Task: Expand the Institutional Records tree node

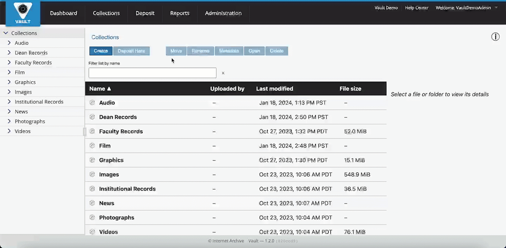Action: pos(9,102)
